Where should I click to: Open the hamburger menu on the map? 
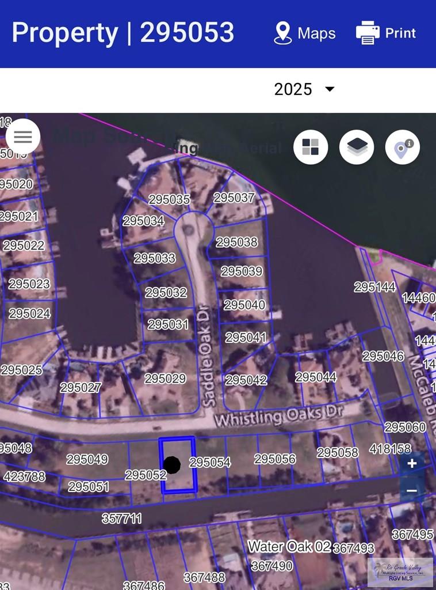(23, 137)
